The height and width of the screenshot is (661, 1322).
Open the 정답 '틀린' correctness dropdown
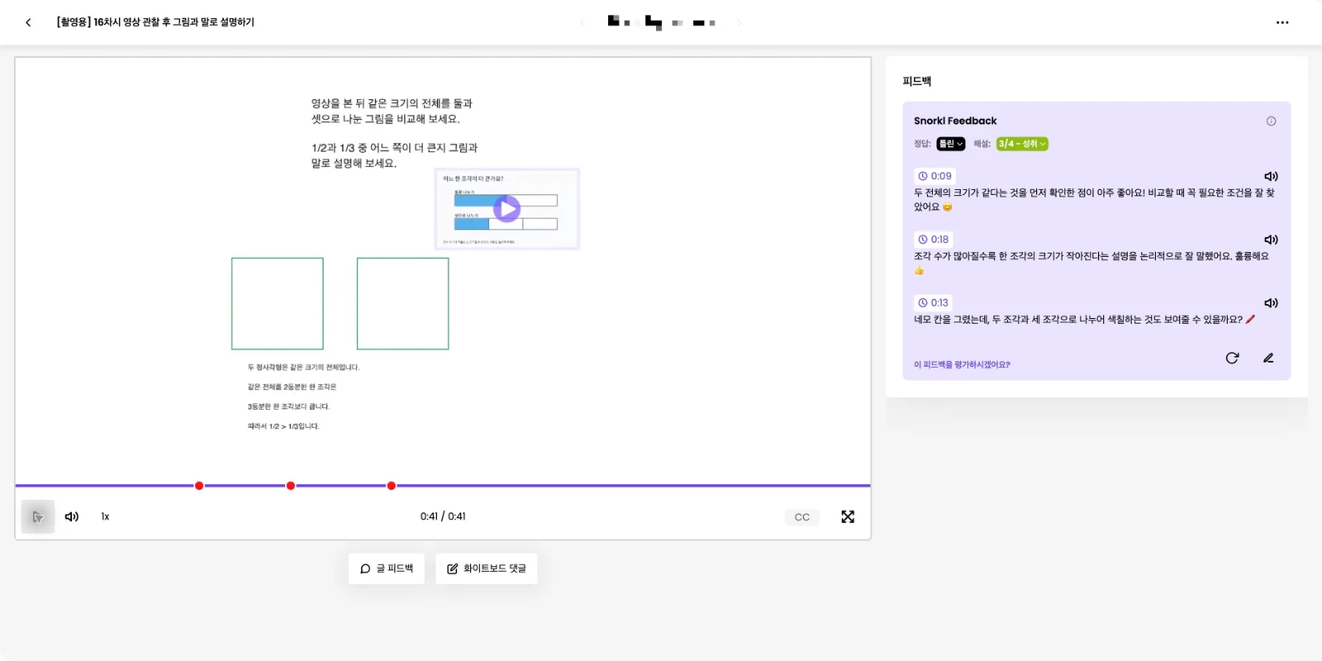pos(951,144)
